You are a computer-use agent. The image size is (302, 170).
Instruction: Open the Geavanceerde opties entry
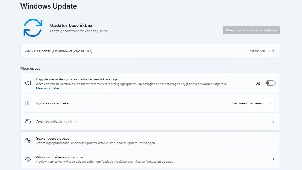(x=52, y=138)
